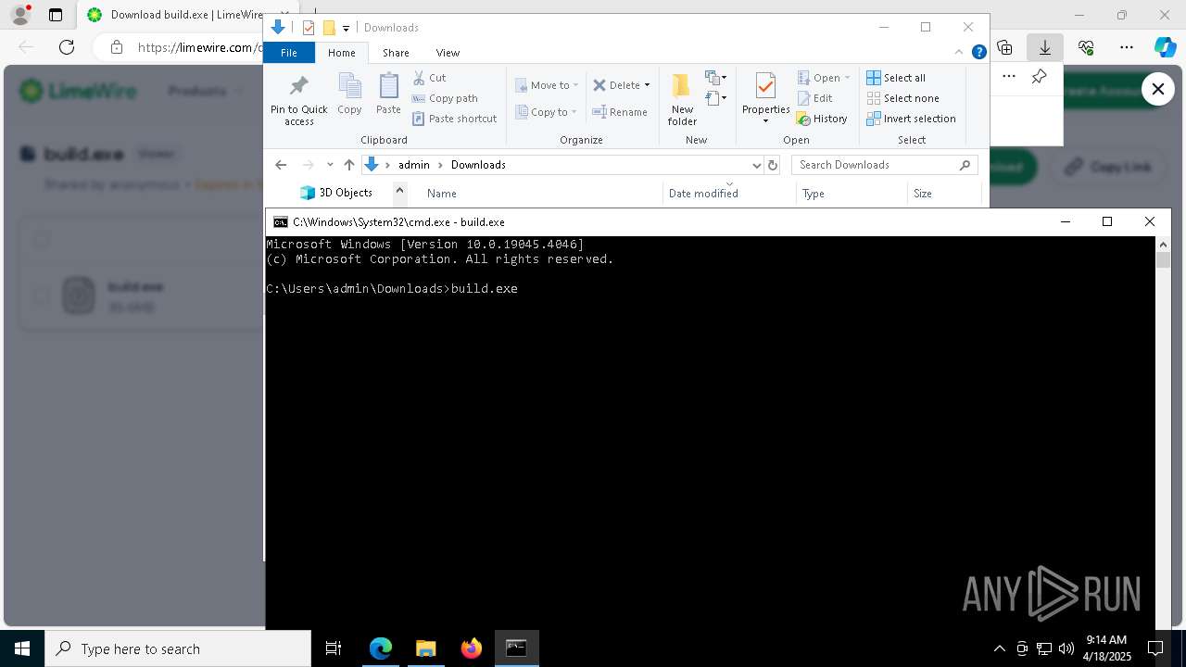Viewport: 1186px width, 667px height.
Task: Click the New folder quick access toolbar icon
Action: point(328,28)
